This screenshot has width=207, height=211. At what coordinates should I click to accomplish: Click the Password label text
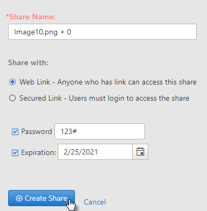[37, 131]
